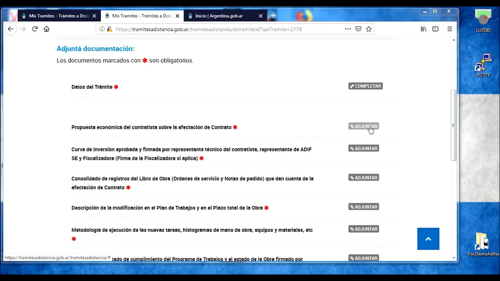Reload the page with the refresh icon

click(x=35, y=29)
